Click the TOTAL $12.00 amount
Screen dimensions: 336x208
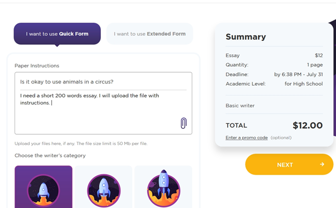click(307, 126)
